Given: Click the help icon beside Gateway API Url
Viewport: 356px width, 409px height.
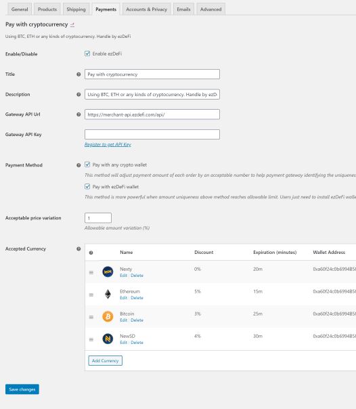Looking at the screenshot, I should coord(79,114).
